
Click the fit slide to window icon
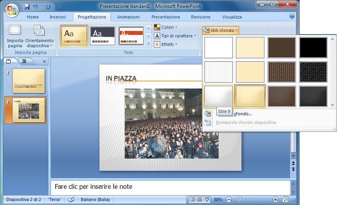(x=285, y=199)
